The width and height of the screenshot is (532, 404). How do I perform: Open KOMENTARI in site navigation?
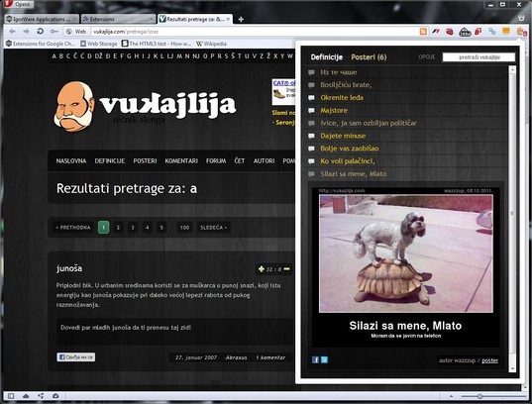[x=181, y=160]
